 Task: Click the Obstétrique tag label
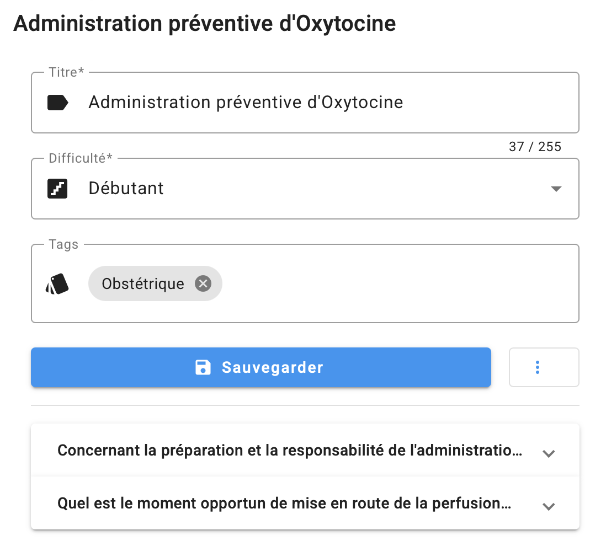point(143,283)
